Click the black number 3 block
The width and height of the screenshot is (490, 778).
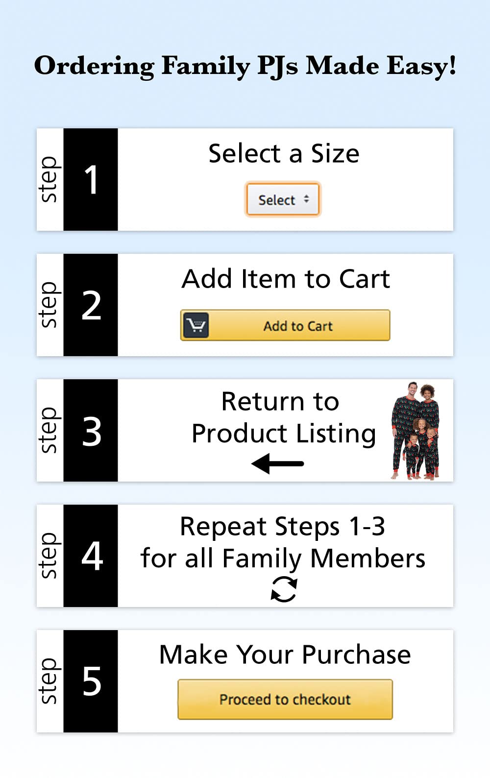click(91, 431)
